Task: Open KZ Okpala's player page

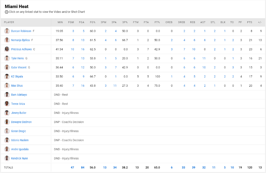Action: coord(17,77)
